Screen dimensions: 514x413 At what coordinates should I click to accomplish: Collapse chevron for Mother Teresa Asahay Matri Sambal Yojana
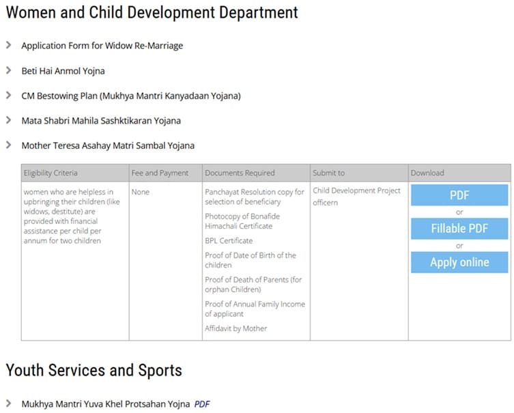click(x=9, y=145)
